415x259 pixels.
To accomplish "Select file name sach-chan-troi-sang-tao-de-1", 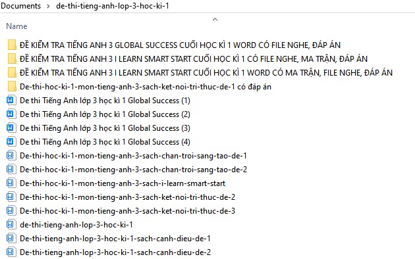I will (x=133, y=156).
